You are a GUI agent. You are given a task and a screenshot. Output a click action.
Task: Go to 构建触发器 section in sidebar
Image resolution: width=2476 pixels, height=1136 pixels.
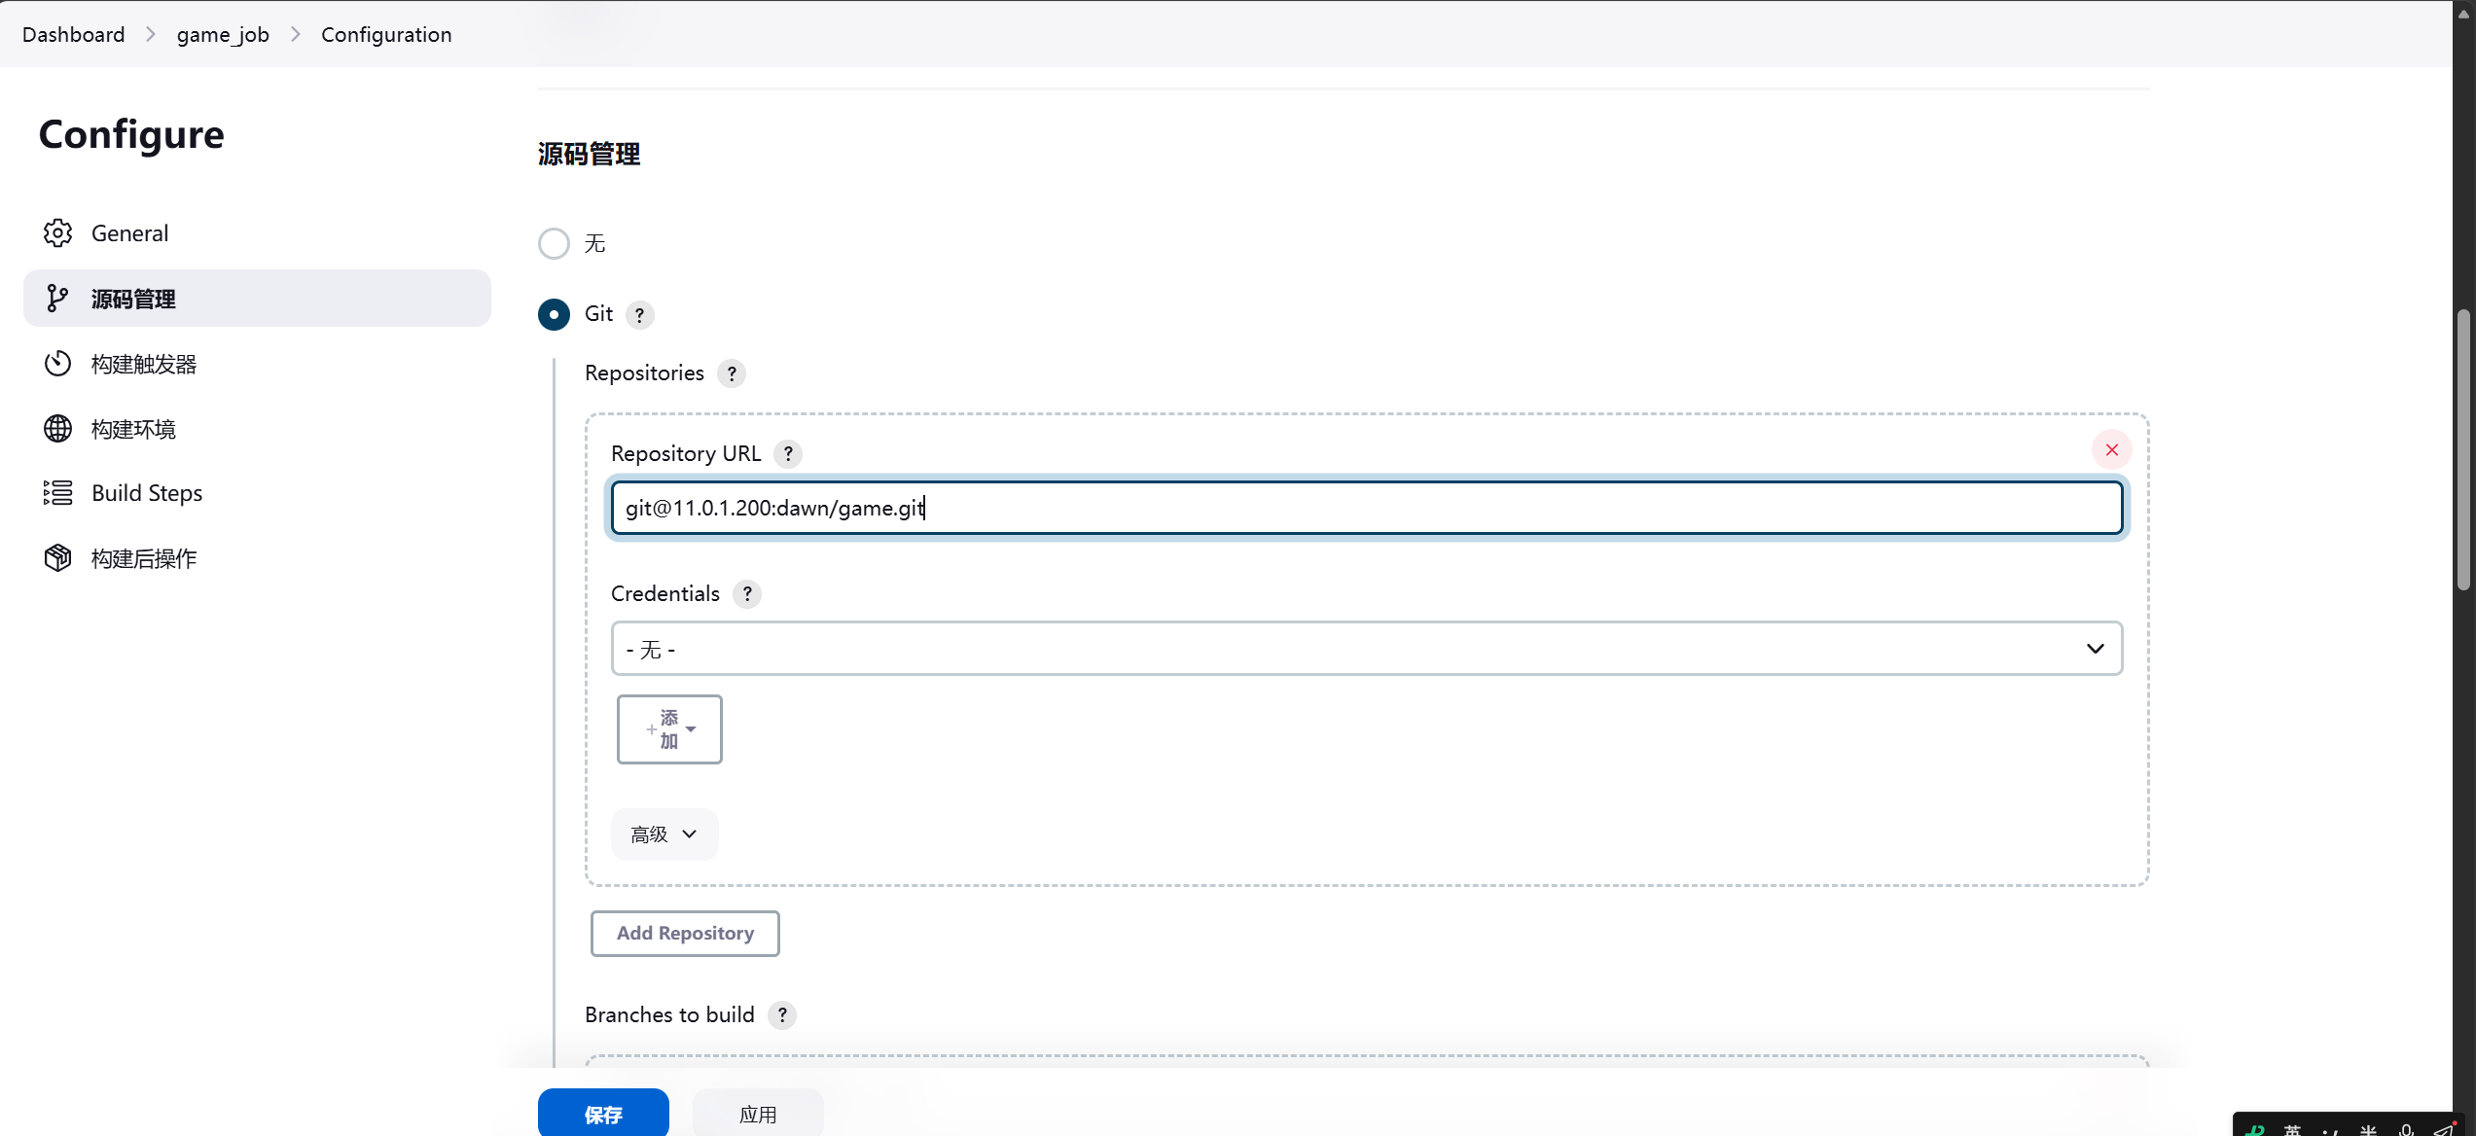257,364
